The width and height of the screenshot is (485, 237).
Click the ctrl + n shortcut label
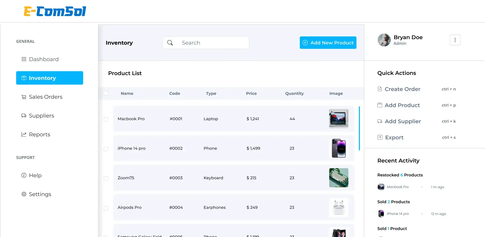449,89
